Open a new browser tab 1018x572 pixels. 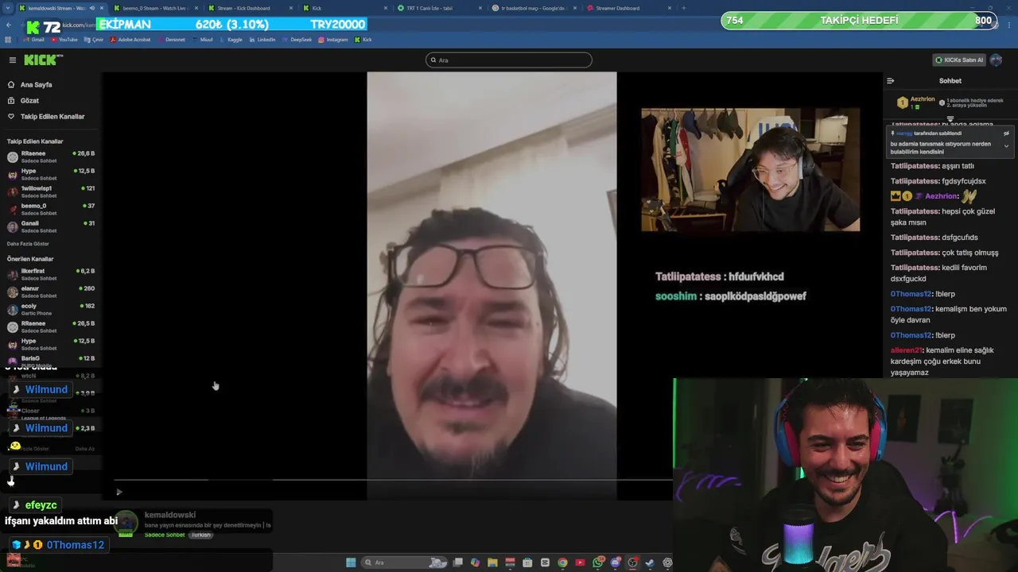pyautogui.click(x=684, y=8)
